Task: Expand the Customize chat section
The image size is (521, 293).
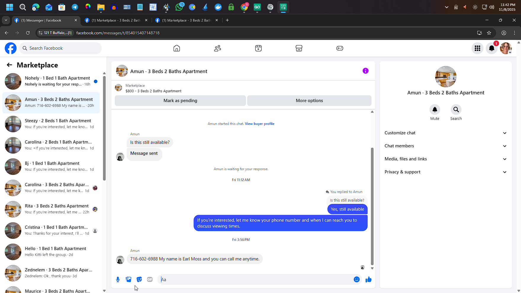Action: point(446,133)
